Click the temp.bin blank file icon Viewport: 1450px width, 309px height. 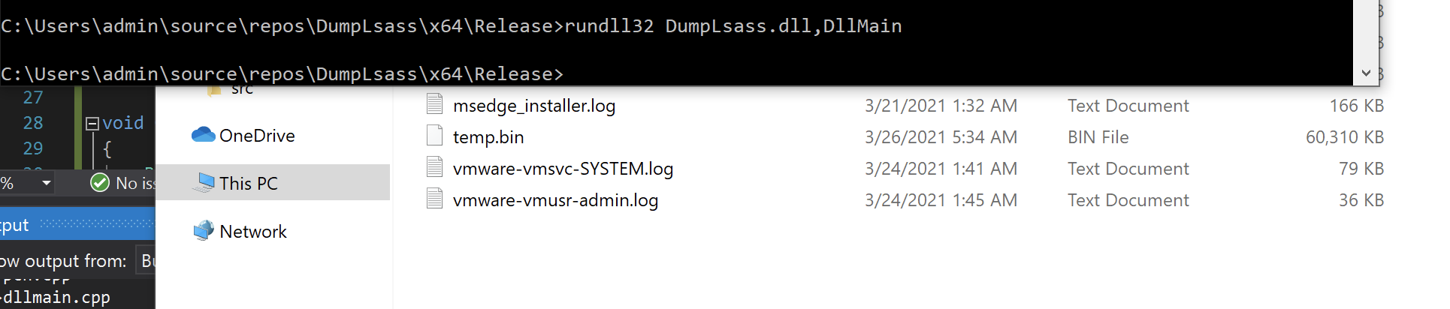[434, 136]
